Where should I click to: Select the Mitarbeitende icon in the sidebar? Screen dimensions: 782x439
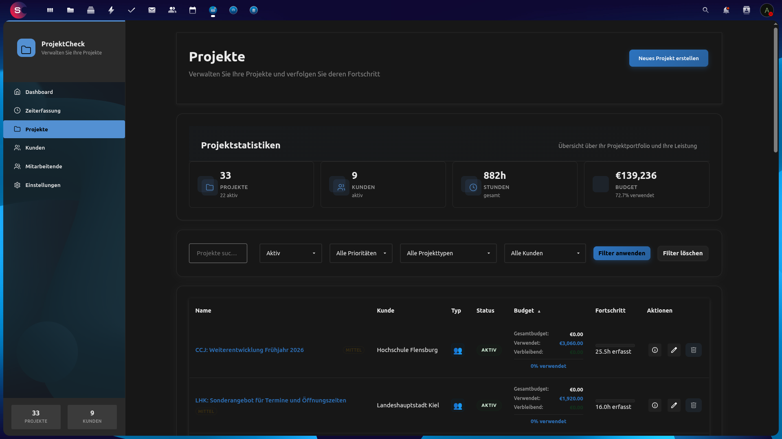coord(17,166)
